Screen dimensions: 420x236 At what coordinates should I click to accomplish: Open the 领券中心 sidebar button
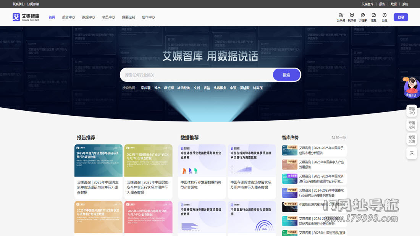(x=412, y=110)
